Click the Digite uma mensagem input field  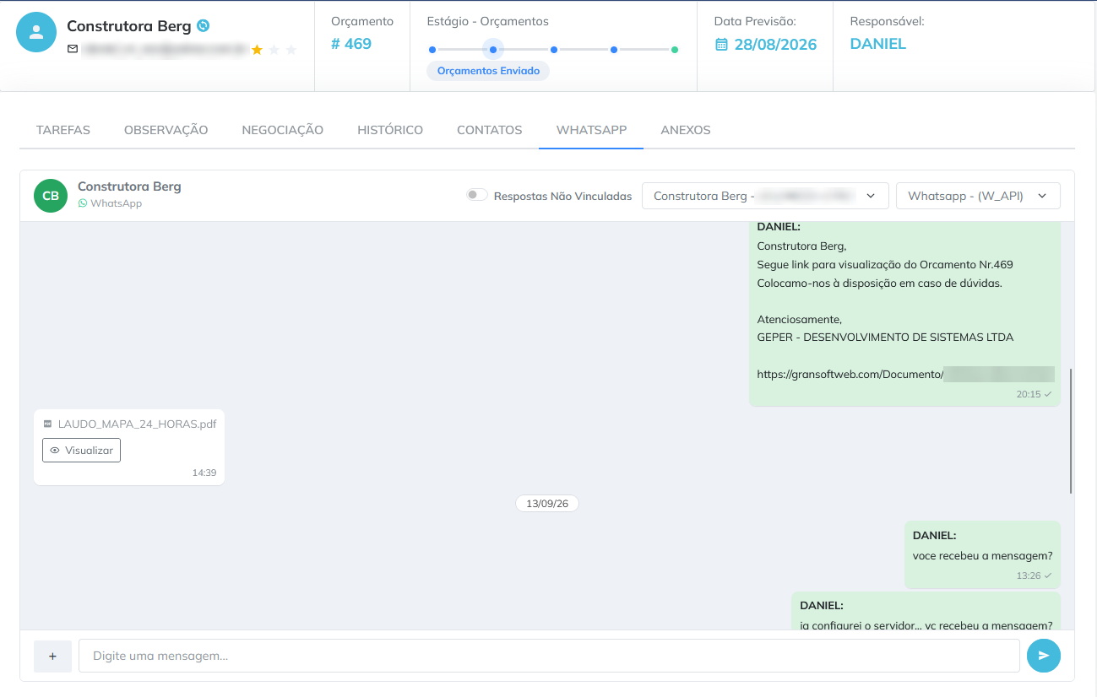coord(549,656)
